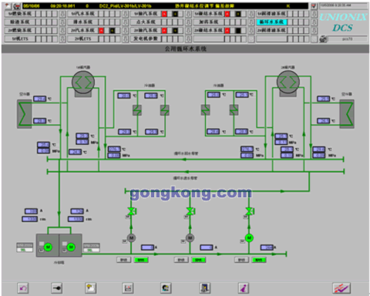
Task: Click the exit door icon in bottom toolbar
Action: pyautogui.click(x=205, y=288)
